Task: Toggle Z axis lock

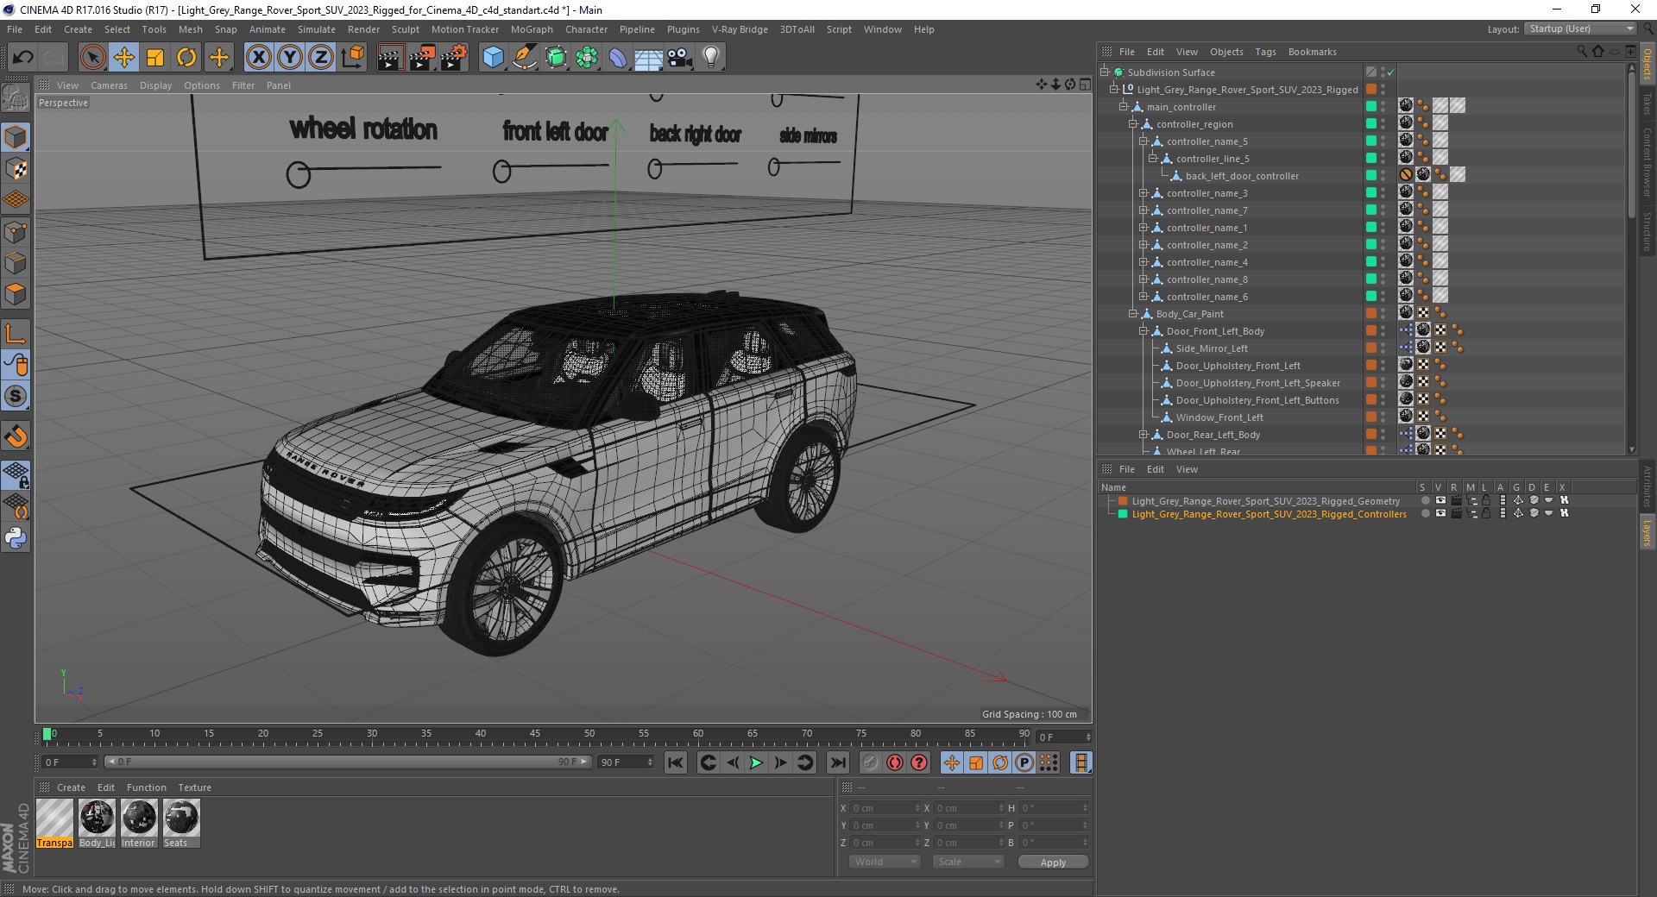Action: pos(321,58)
